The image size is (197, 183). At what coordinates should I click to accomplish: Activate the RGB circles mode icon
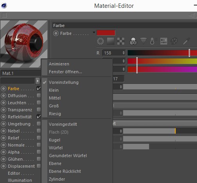click(133, 41)
